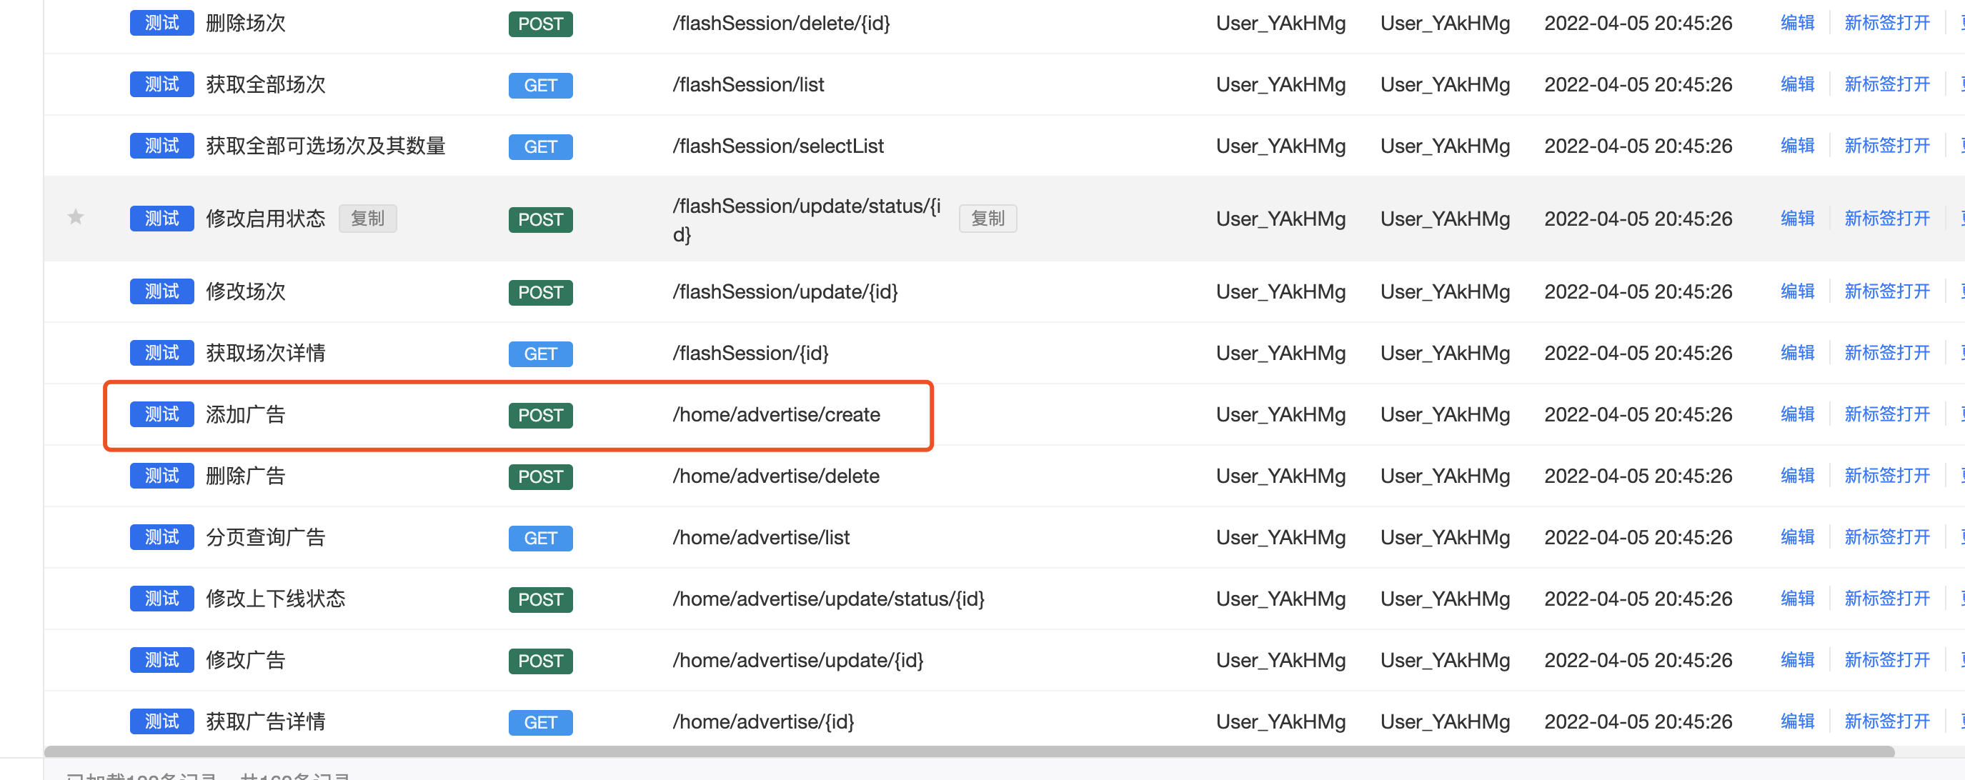1965x780 pixels.
Task: Click the horizontal scrollbar at table bottom
Action: 969,752
